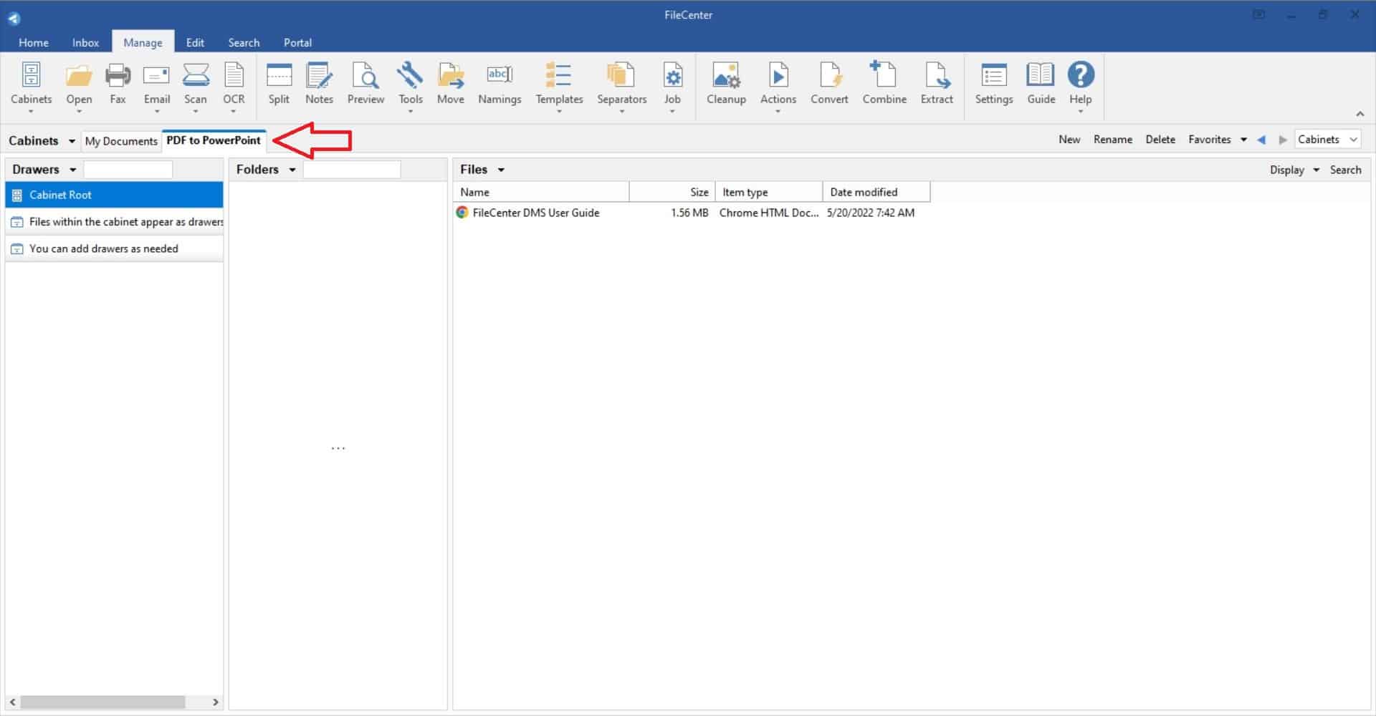Screen dimensions: 1376x716
Task: Sort by the Item type column header
Action: click(x=769, y=192)
